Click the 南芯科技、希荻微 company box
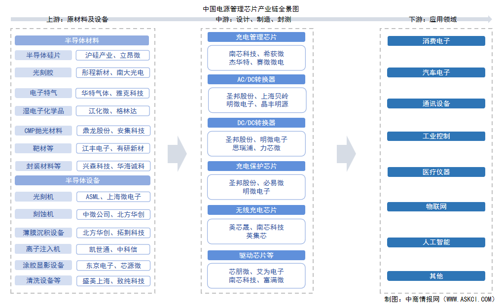The image size is (503, 307). [x=256, y=58]
